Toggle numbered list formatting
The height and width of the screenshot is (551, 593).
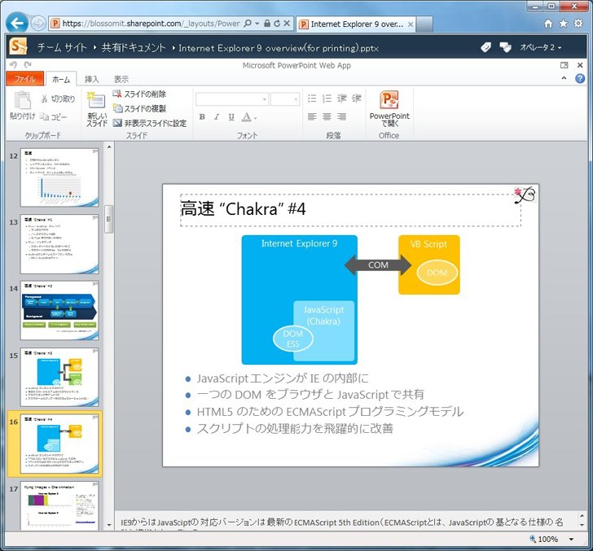(x=327, y=99)
